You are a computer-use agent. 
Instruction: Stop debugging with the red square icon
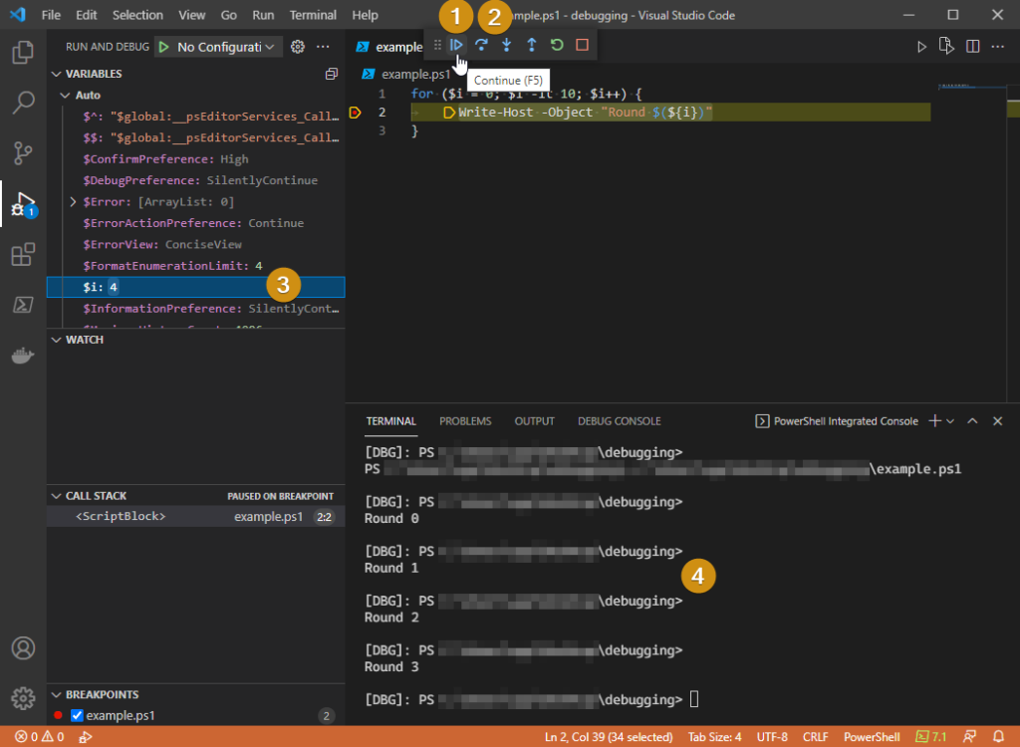tap(581, 44)
